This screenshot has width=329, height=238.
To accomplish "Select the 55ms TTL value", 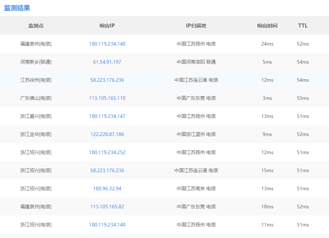I will tap(303, 98).
